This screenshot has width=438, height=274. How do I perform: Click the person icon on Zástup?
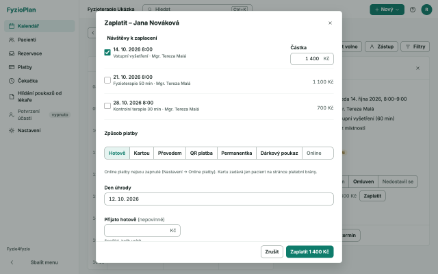[x=372, y=47]
